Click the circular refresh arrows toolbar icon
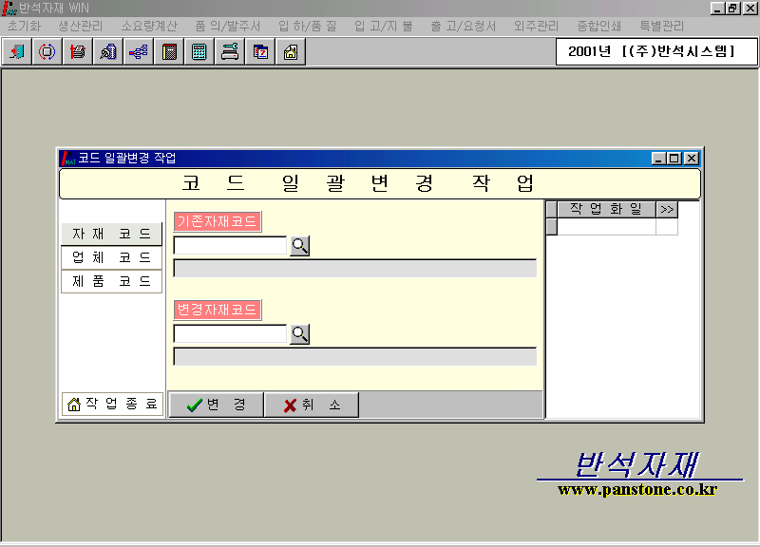This screenshot has height=547, width=760. click(47, 52)
